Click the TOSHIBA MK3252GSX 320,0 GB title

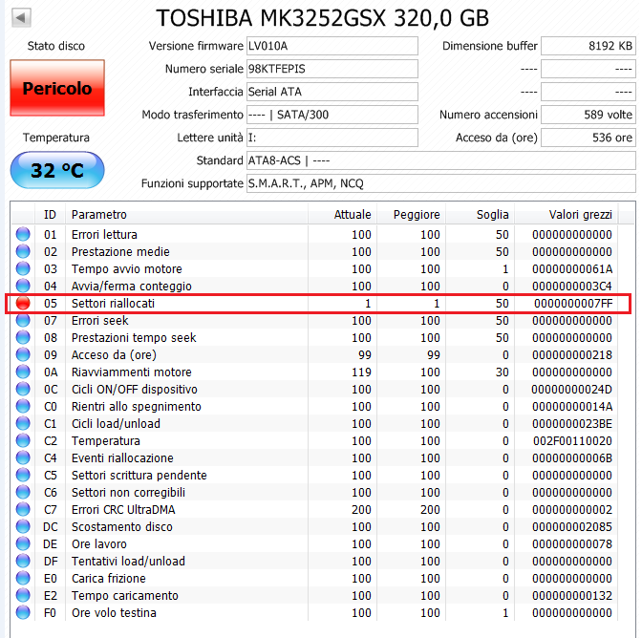tap(323, 18)
